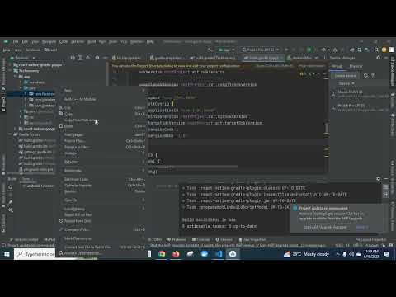This screenshot has height=297, width=396.
Task: Choose Copy Path/Reference in the context menu
Action: coord(102,120)
